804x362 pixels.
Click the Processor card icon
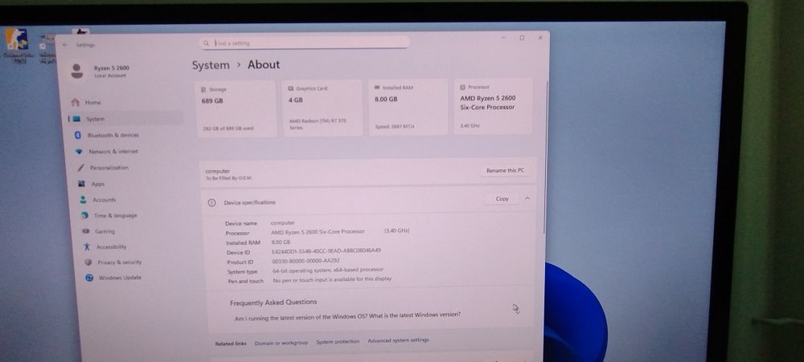tap(463, 87)
